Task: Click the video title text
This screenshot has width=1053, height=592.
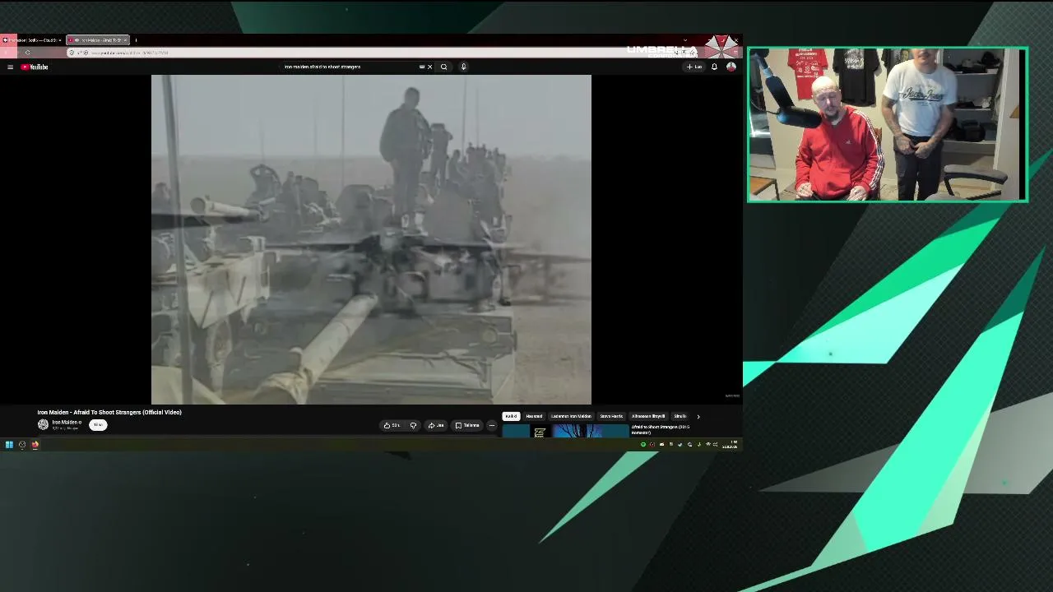Action: click(x=109, y=412)
